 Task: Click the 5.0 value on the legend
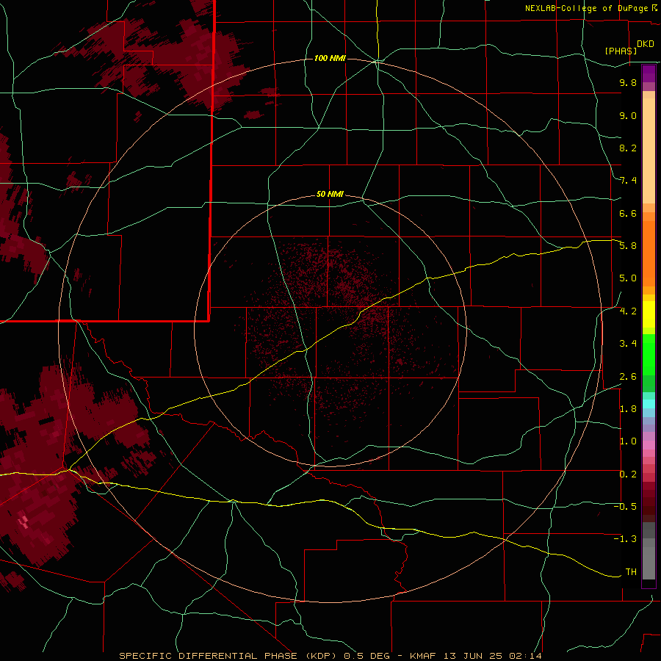628,278
